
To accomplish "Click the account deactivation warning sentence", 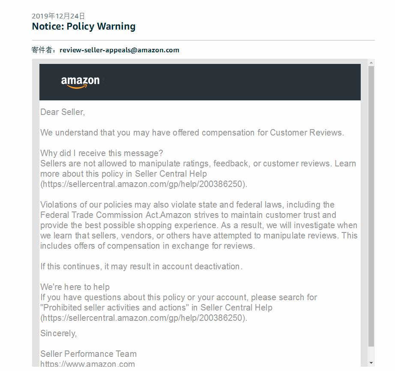I will point(141,266).
